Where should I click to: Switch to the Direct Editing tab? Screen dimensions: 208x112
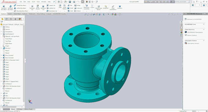coord(41,14)
